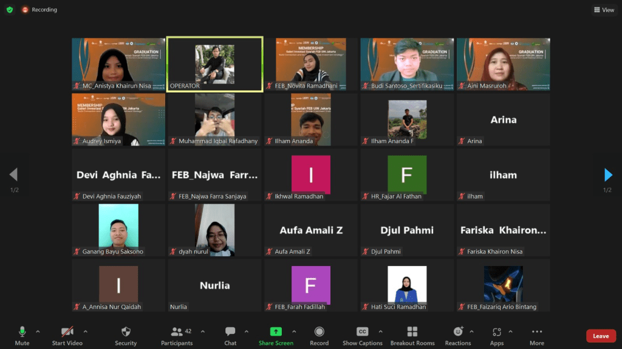
Task: Open the Reactions menu
Action: pyautogui.click(x=458, y=335)
